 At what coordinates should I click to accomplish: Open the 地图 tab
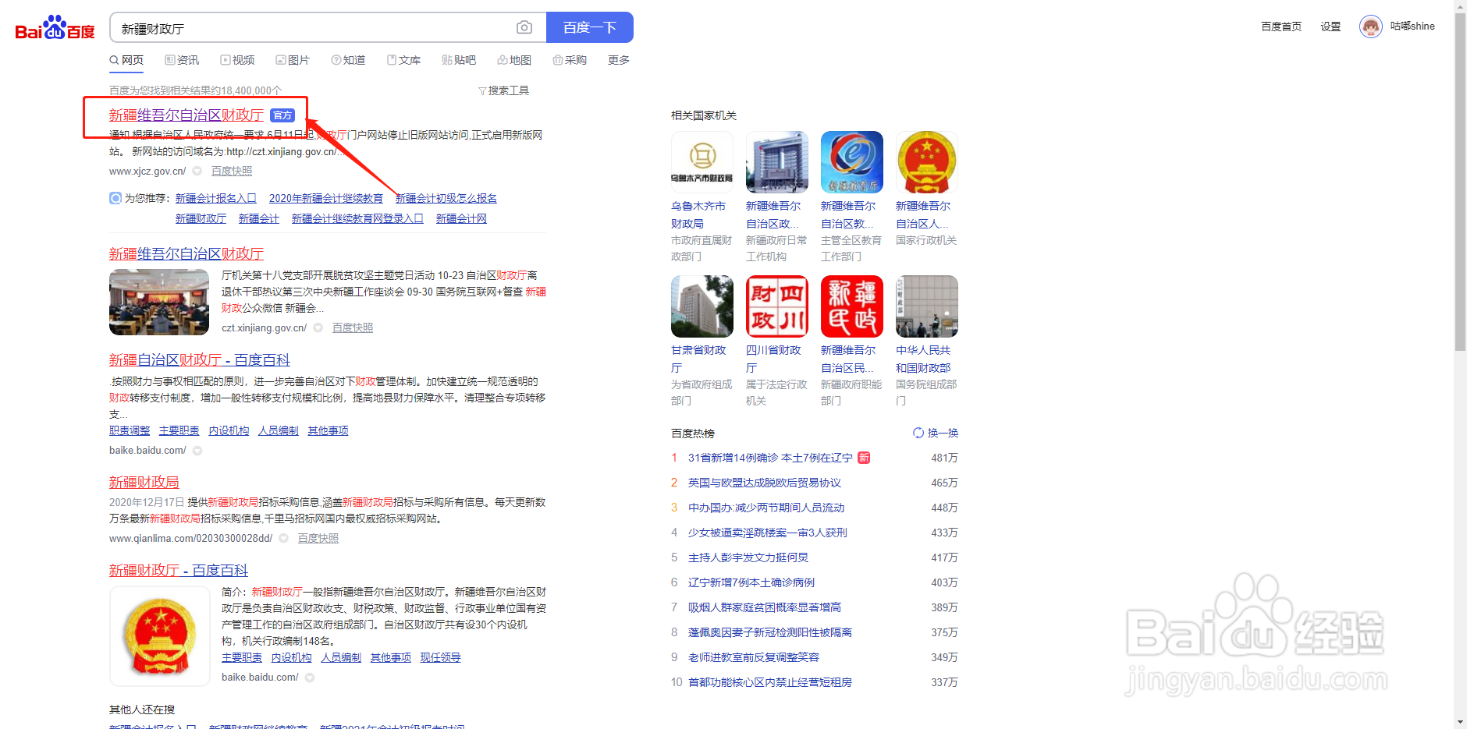point(514,60)
